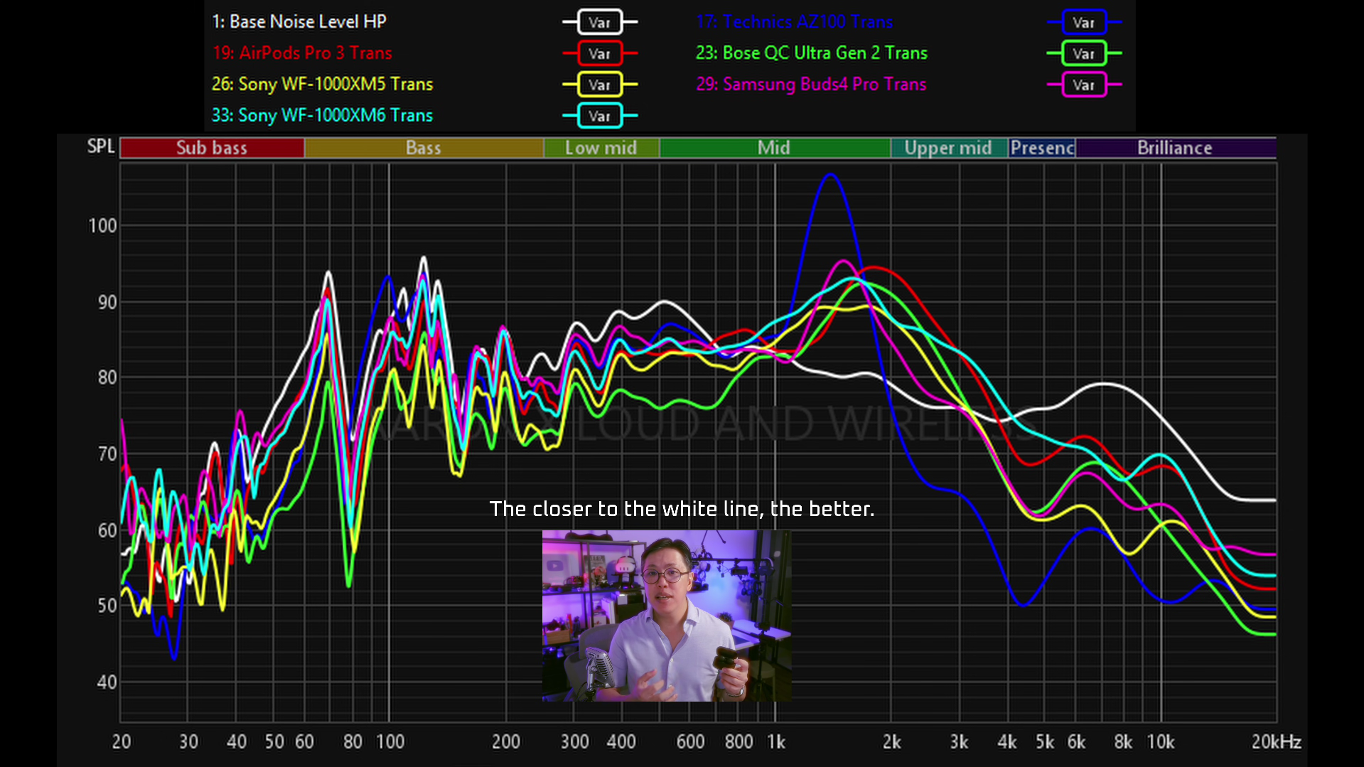Click the SPL axis label
This screenshot has height=767, width=1364.
[x=101, y=146]
